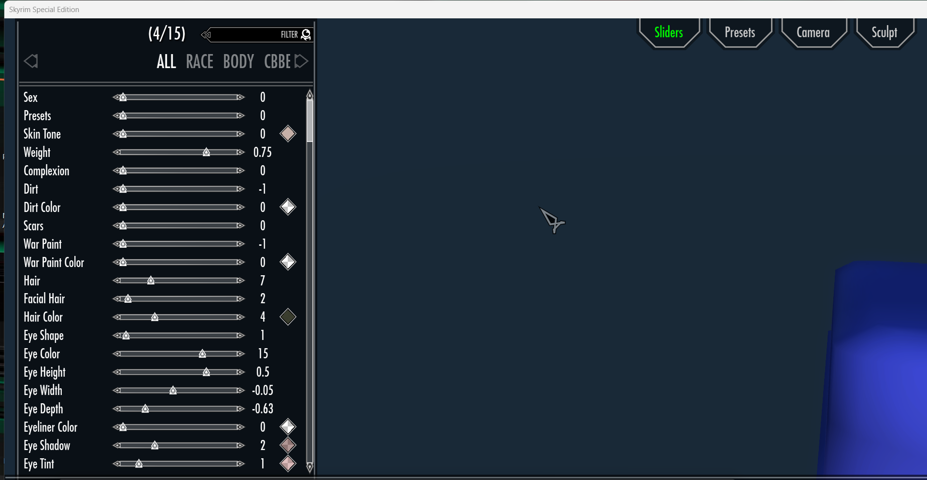Select the War Paint Color label
This screenshot has width=927, height=480.
[x=54, y=263]
